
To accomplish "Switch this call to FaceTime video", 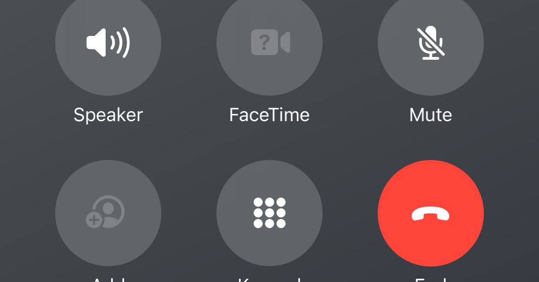I will 269,42.
